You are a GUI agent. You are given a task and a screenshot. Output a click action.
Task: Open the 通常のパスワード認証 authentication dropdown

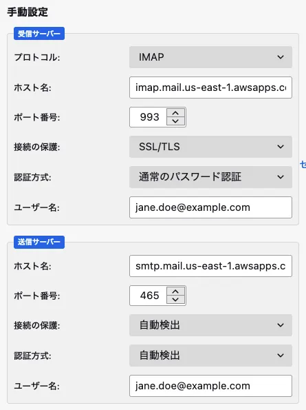point(210,177)
